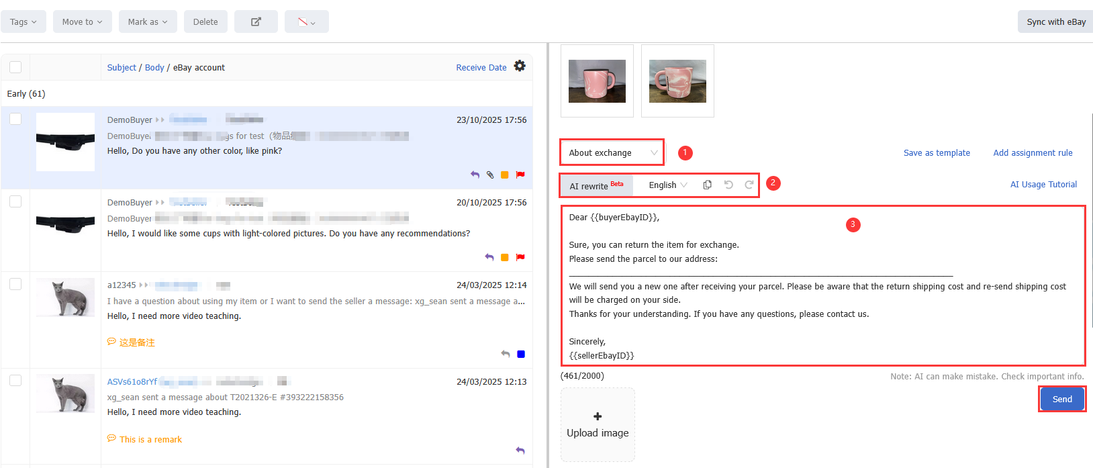Viewport: 1093px width, 468px height.
Task: Click the redo arrow in AI rewrite bar
Action: click(x=749, y=185)
